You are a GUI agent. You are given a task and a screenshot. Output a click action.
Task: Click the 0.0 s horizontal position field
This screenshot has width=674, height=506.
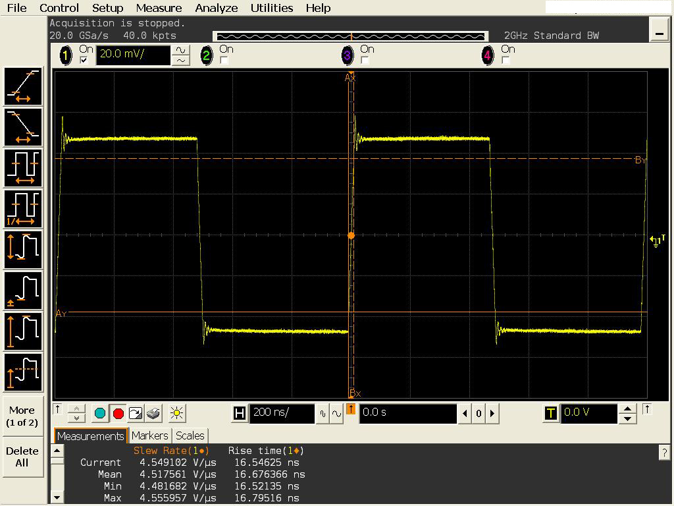408,413
